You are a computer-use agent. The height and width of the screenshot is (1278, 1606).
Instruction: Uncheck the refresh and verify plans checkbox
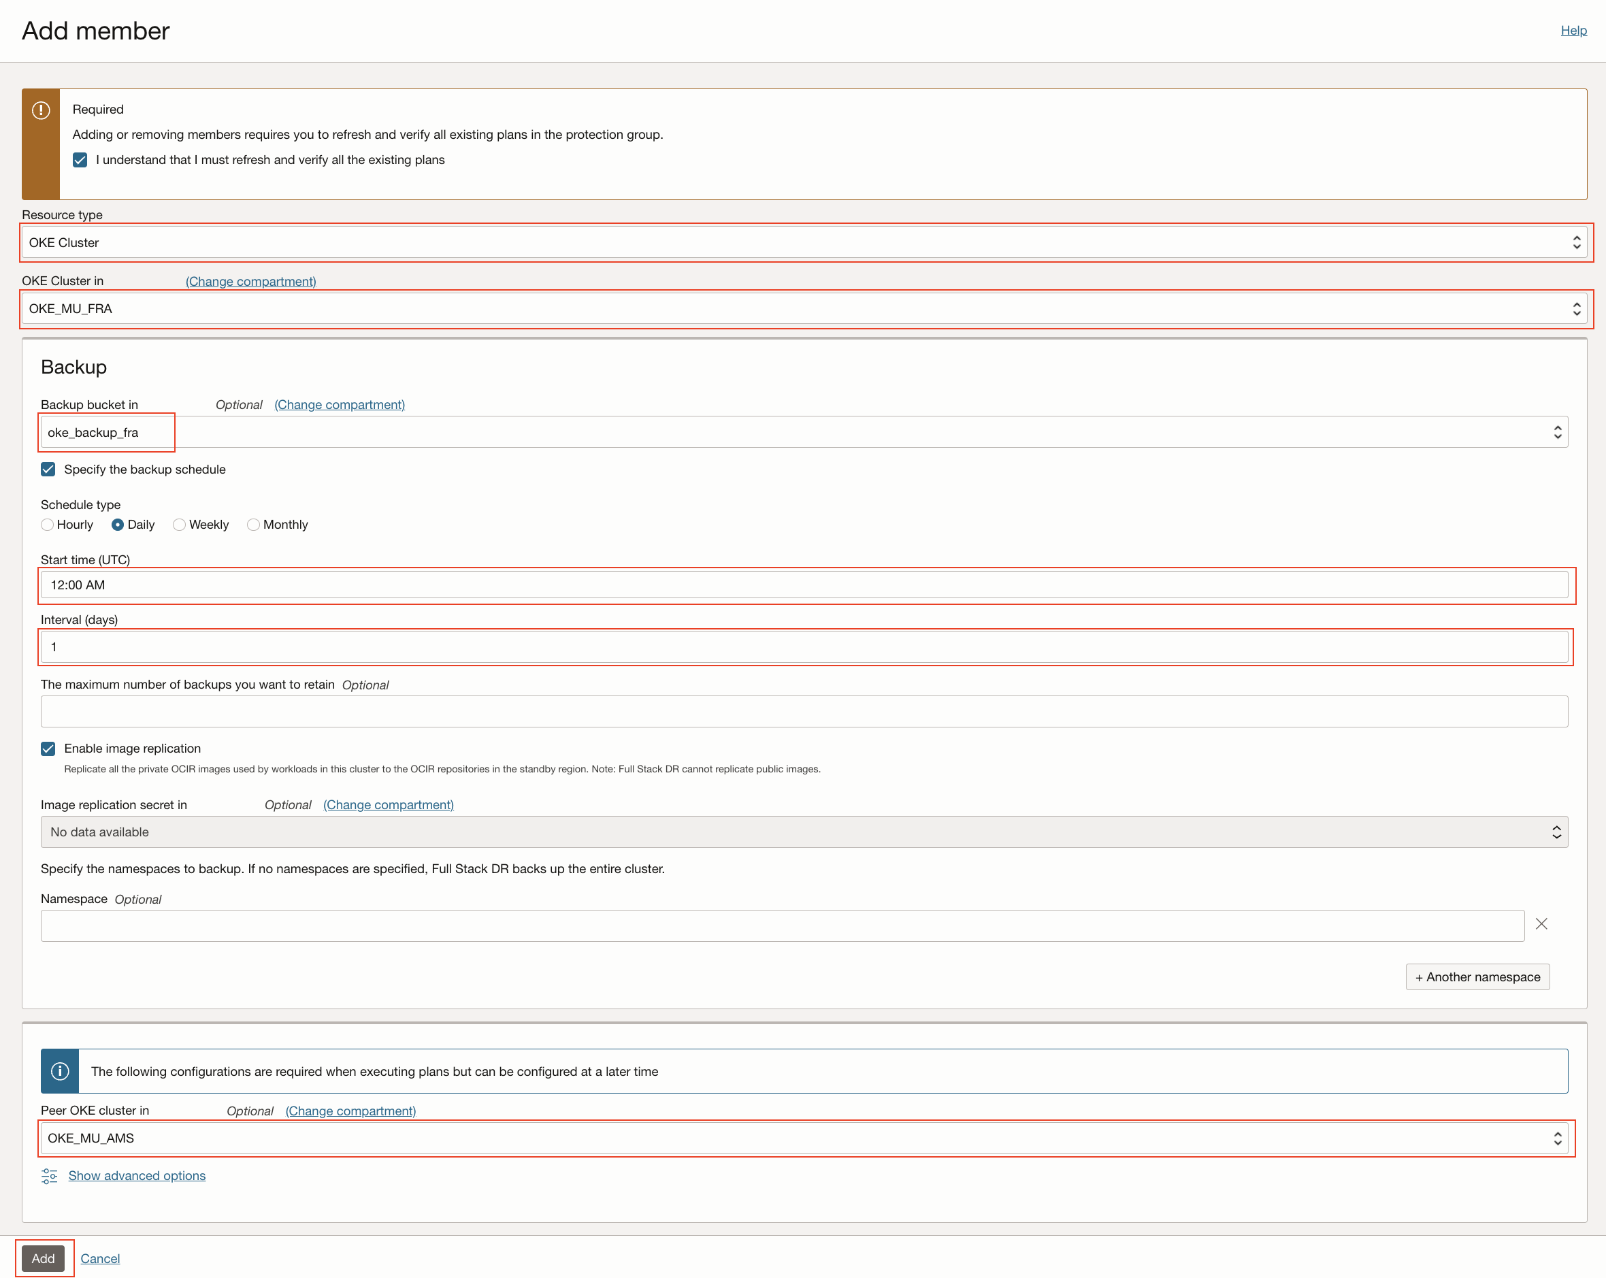point(80,160)
